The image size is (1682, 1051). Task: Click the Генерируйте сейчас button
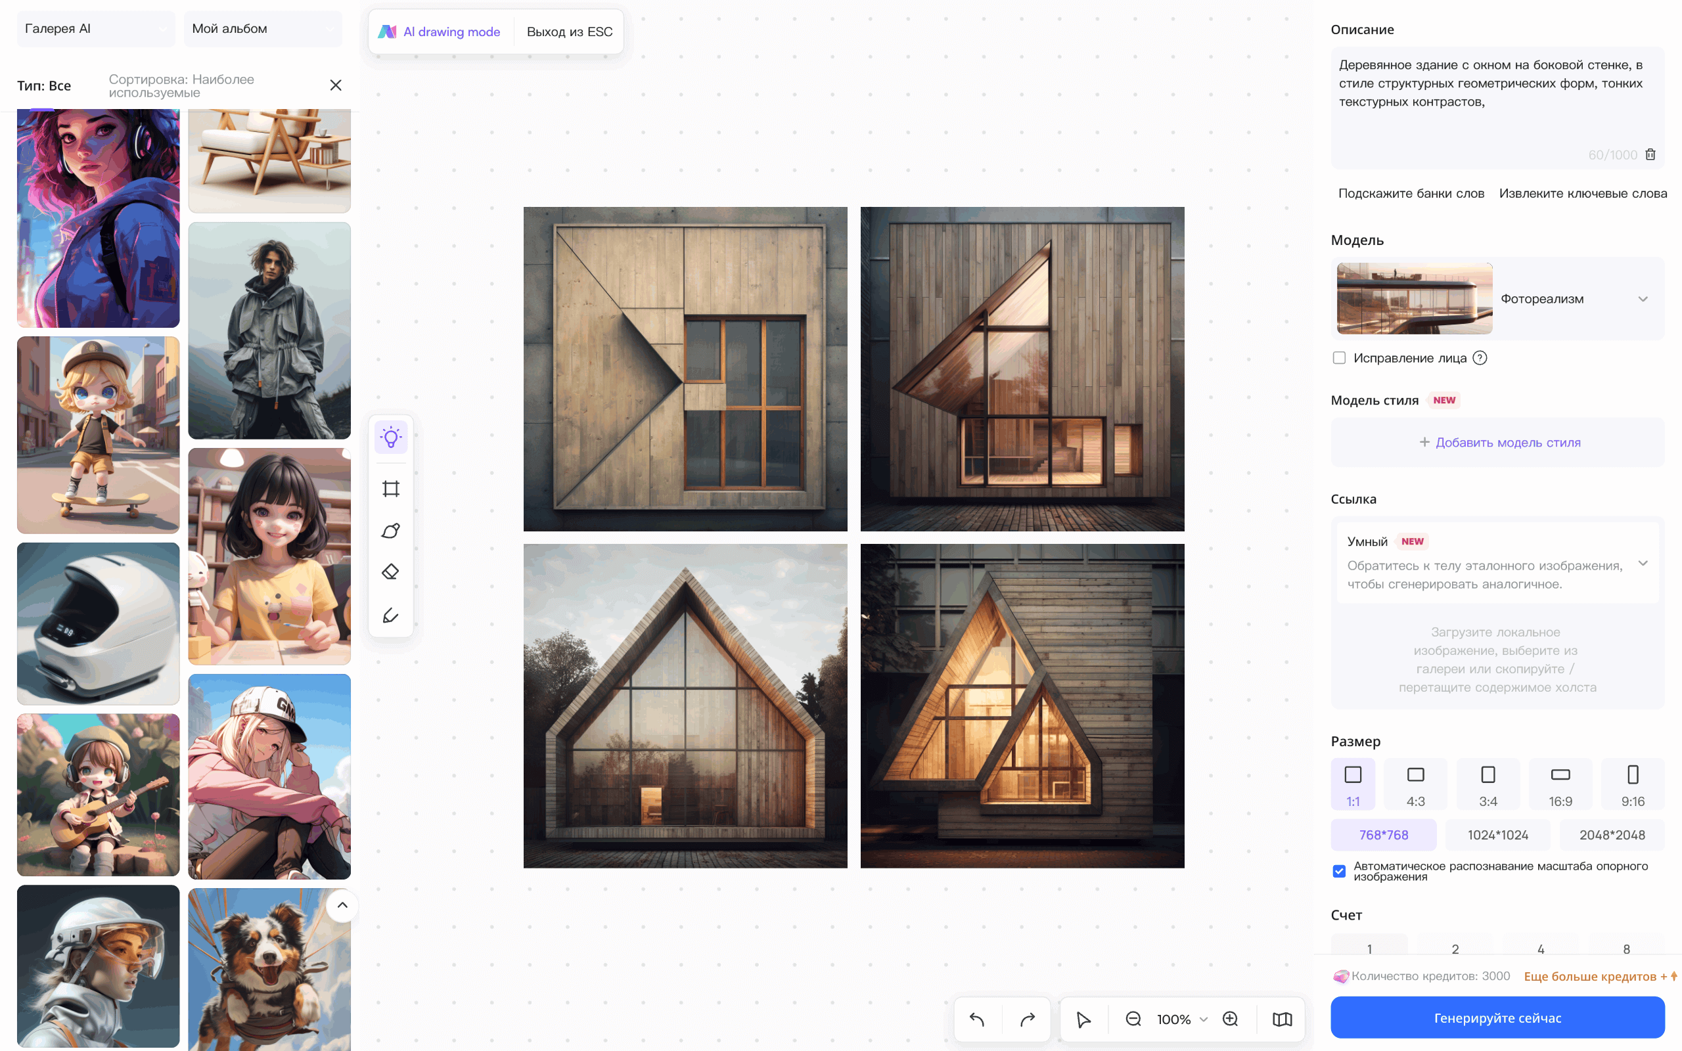click(1497, 1017)
